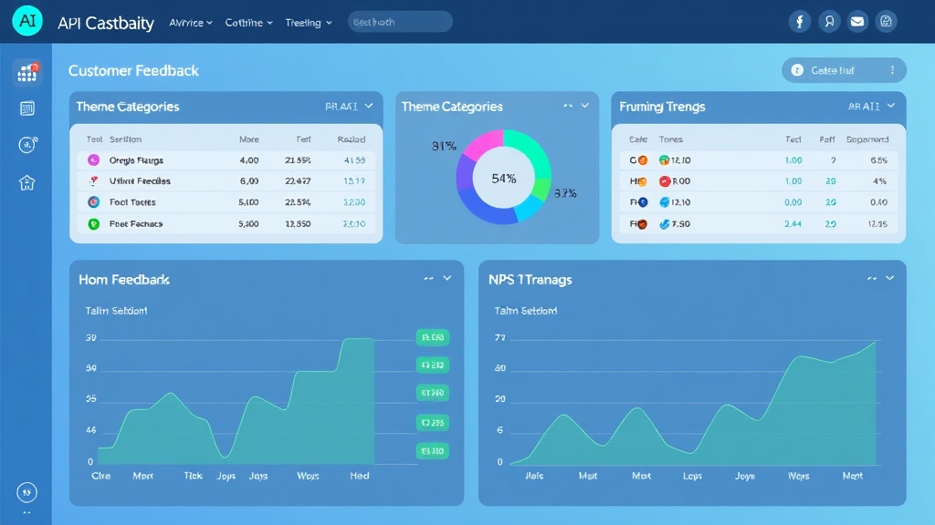Click the top green value badge on Hom Feedbark chart
The width and height of the screenshot is (935, 525).
(431, 338)
